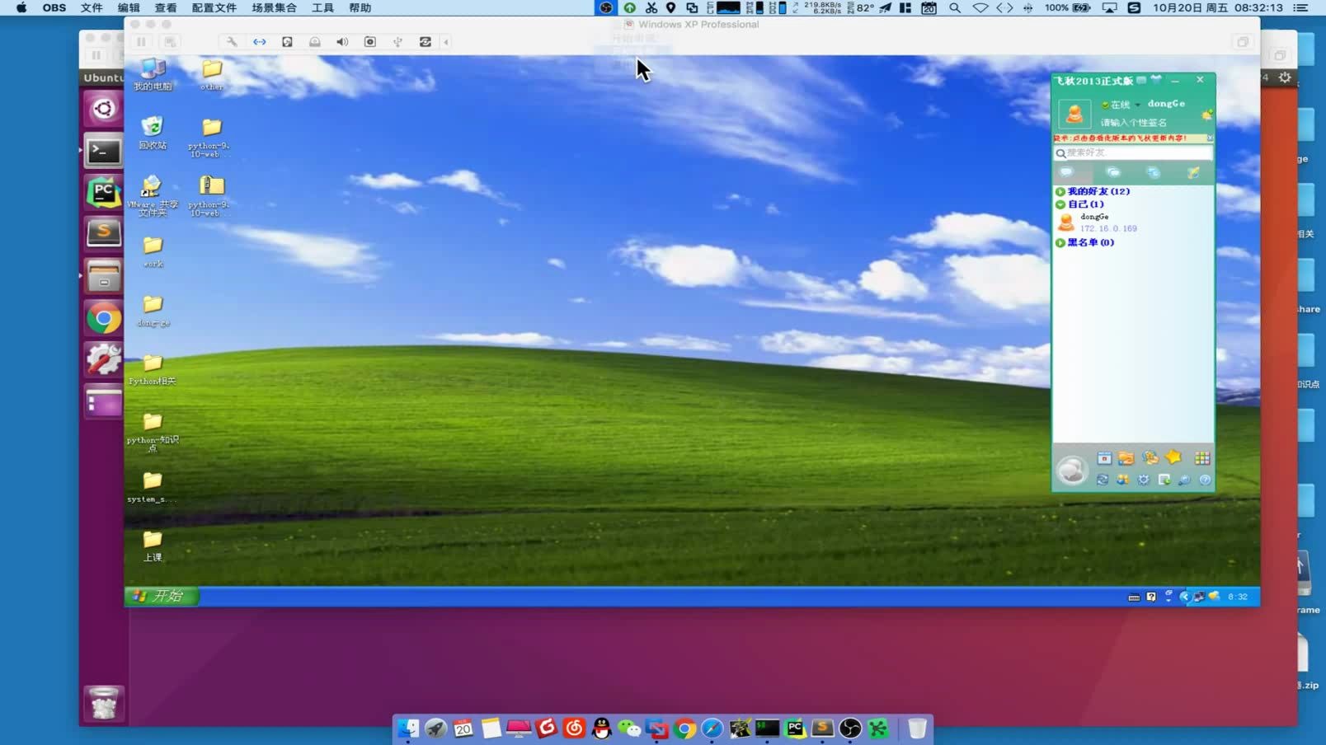This screenshot has height=745, width=1326.
Task: Open the FeiQ skin shirt icon
Action: 1156,80
